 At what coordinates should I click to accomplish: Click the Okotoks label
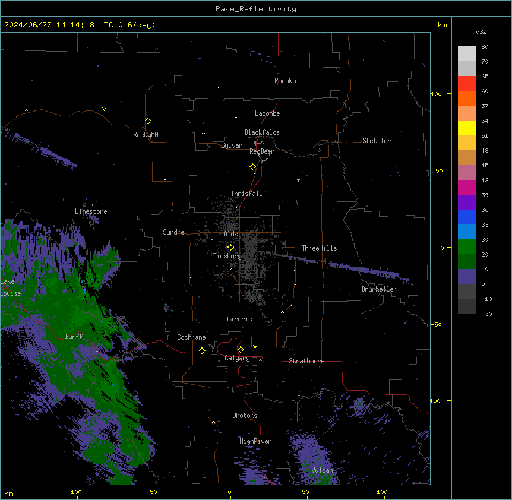tap(245, 416)
